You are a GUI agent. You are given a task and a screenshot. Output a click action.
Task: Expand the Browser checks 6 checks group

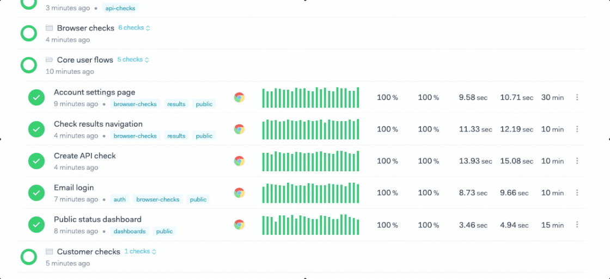(134, 28)
